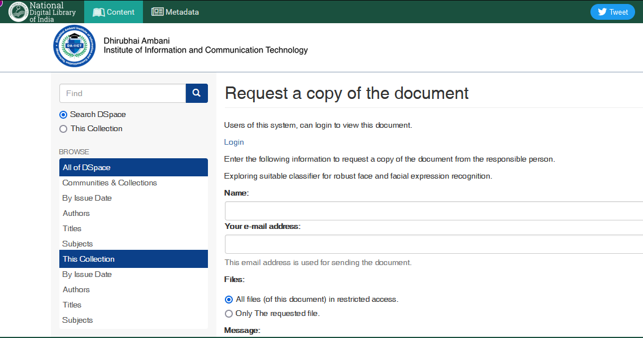Browse By Issue Date under This Collection
The image size is (643, 338).
pos(87,274)
